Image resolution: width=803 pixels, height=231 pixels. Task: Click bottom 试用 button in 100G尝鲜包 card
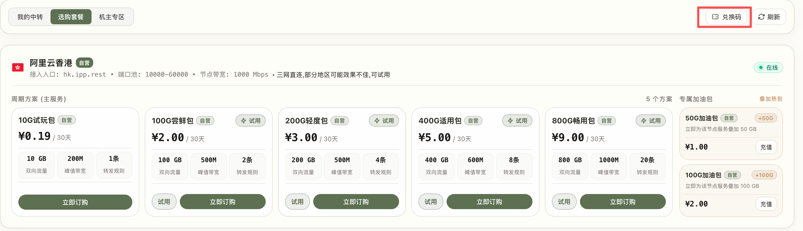click(164, 202)
